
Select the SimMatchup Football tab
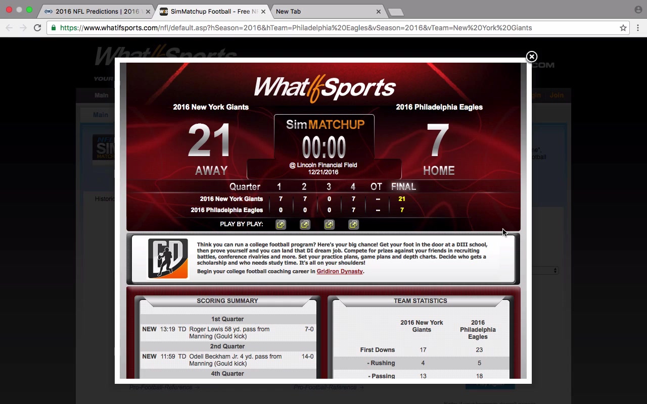[x=211, y=12]
